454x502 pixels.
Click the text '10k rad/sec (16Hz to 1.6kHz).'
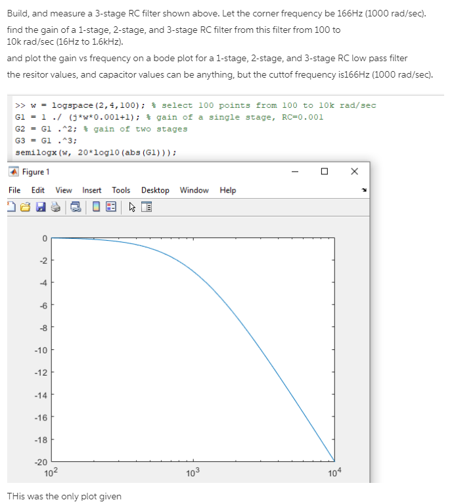click(65, 41)
